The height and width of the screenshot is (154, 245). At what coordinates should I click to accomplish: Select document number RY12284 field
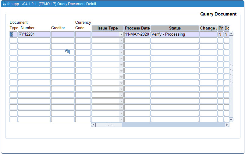pyautogui.click(x=34, y=34)
